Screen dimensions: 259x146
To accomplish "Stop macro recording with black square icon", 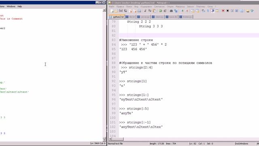I will [227, 11].
